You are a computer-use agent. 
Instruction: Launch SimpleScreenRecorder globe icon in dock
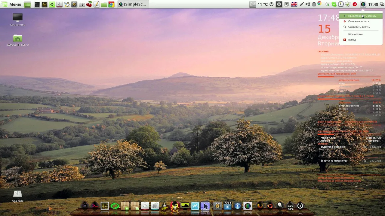click(248, 206)
